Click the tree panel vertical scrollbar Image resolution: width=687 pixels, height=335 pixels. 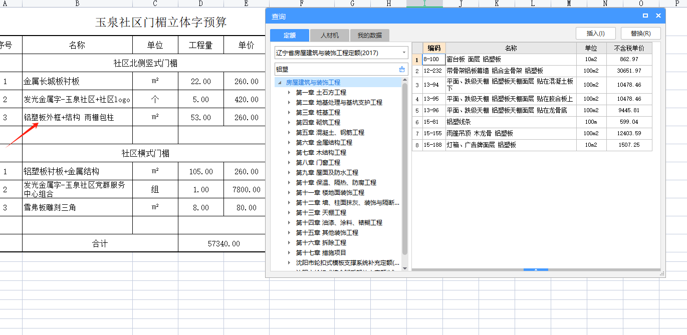(405, 169)
